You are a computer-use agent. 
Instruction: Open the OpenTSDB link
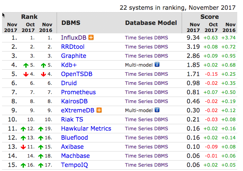tap(77, 74)
